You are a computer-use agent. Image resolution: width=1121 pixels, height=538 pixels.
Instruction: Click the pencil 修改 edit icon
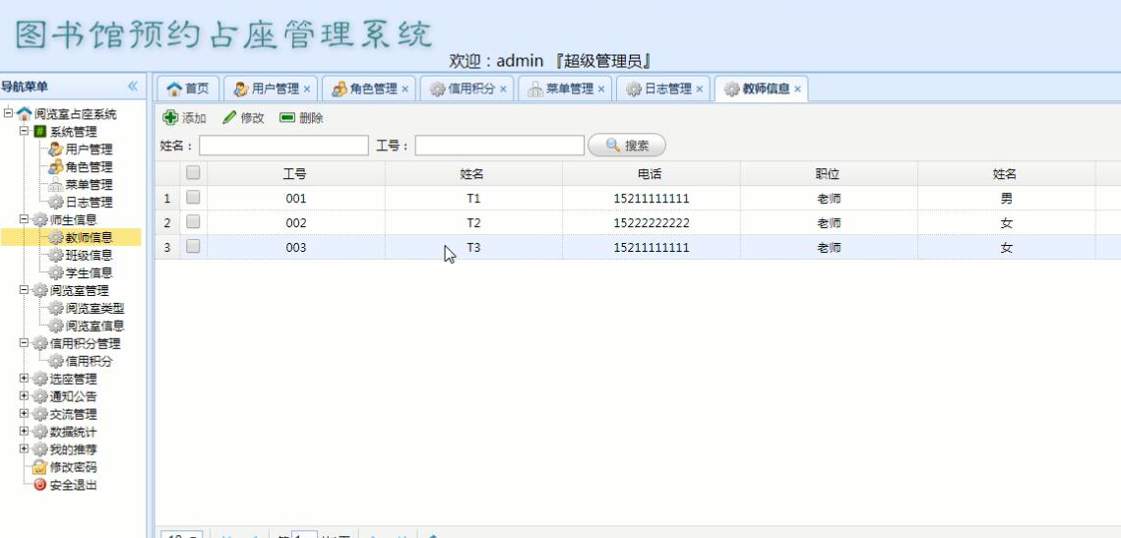[229, 118]
